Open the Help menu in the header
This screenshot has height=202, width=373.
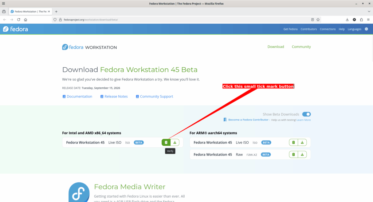pos(342,29)
